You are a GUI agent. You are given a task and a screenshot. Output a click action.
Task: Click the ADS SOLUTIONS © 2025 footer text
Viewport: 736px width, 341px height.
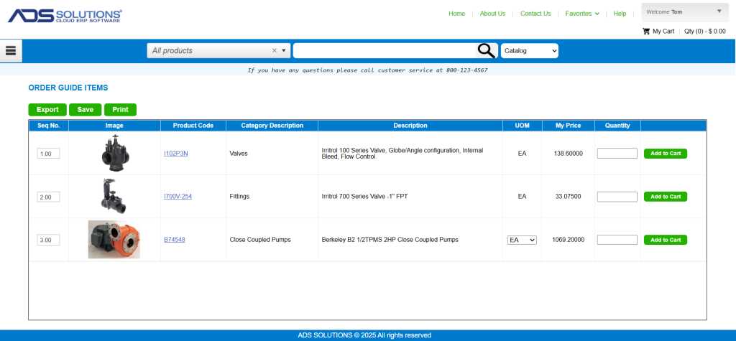[364, 335]
